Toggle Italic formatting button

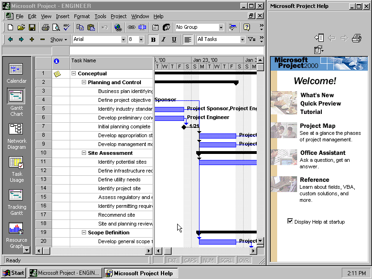[x=164, y=40]
